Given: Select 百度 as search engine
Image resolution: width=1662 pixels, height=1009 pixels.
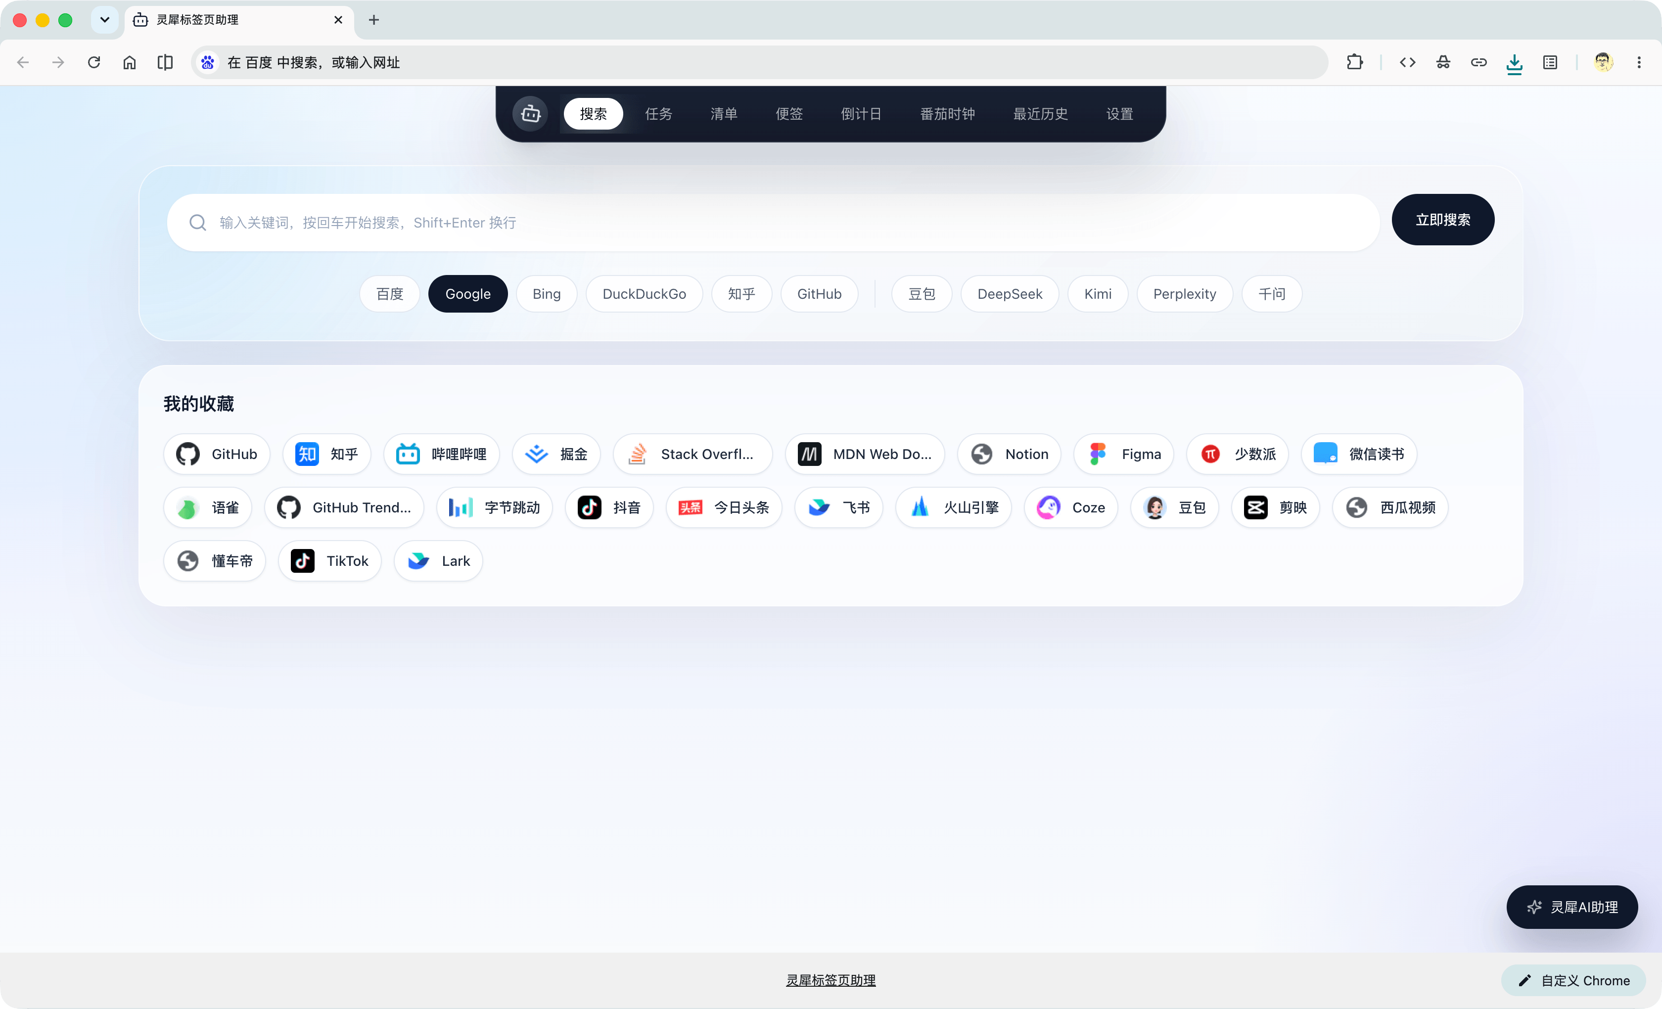Looking at the screenshot, I should pos(390,294).
